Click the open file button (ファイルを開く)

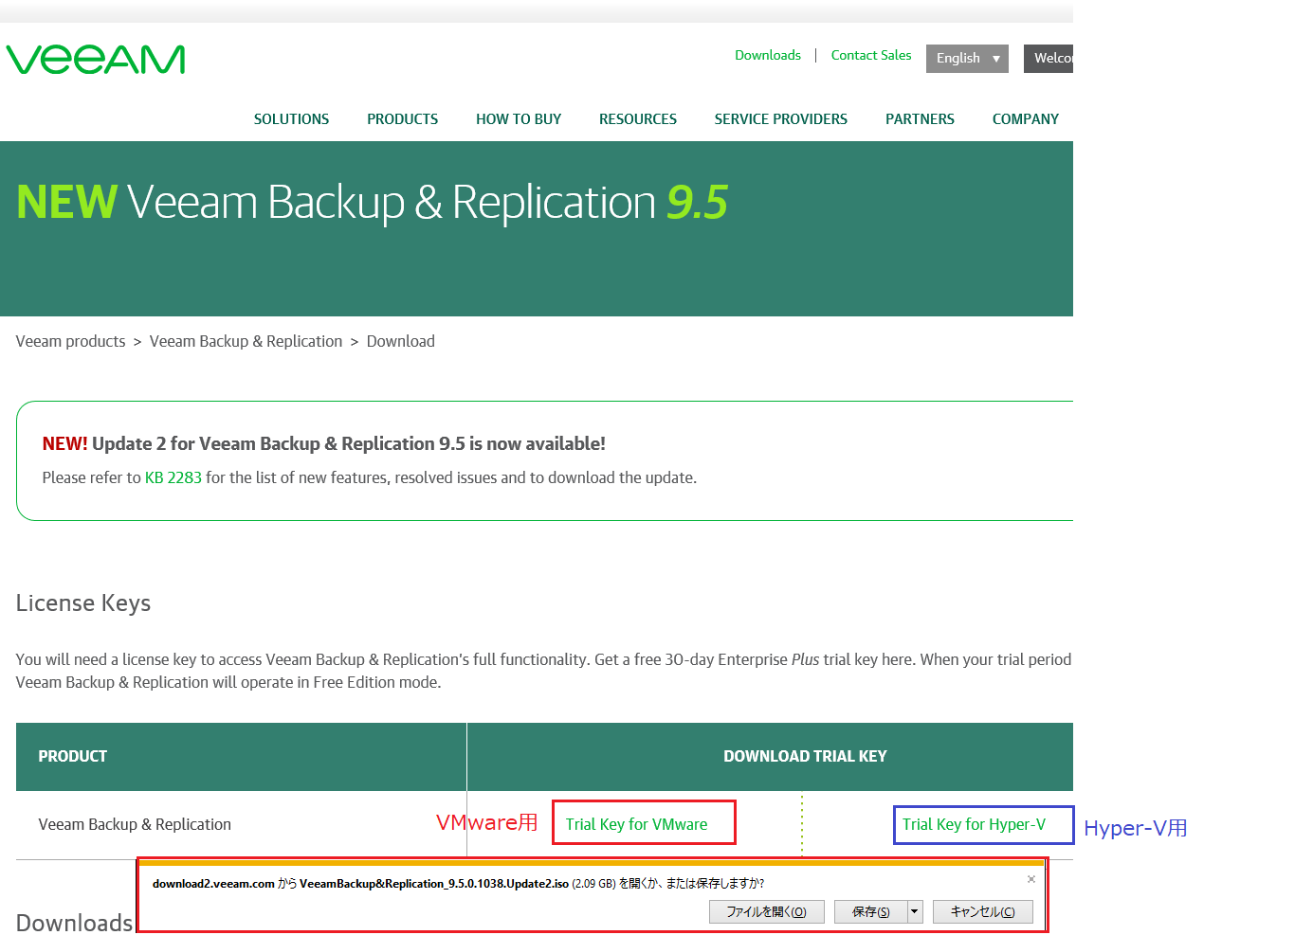pyautogui.click(x=767, y=911)
